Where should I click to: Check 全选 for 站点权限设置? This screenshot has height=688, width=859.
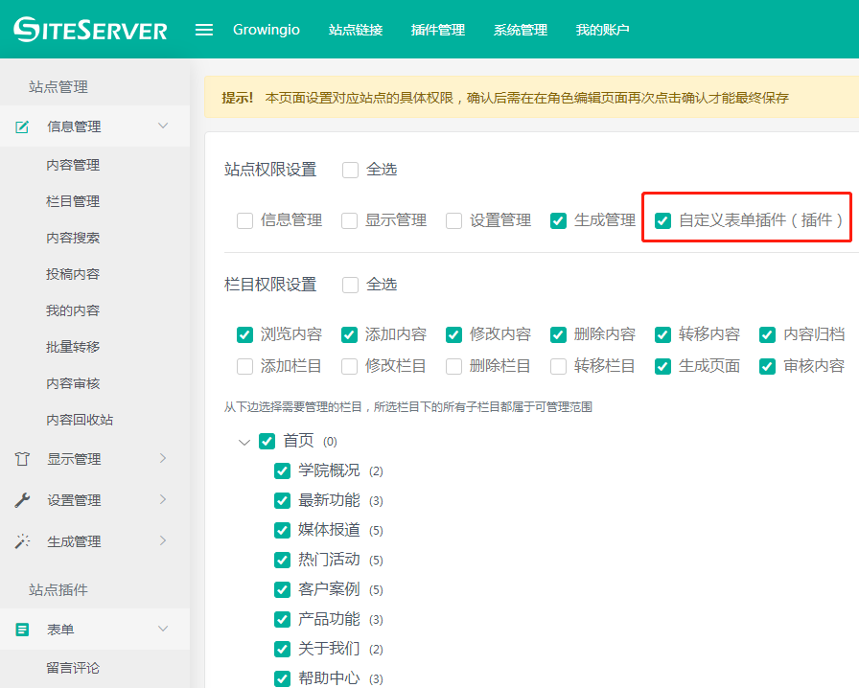pos(350,170)
